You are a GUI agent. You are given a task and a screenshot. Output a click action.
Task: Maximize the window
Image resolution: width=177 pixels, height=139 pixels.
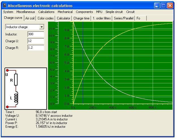[x=163, y=6]
